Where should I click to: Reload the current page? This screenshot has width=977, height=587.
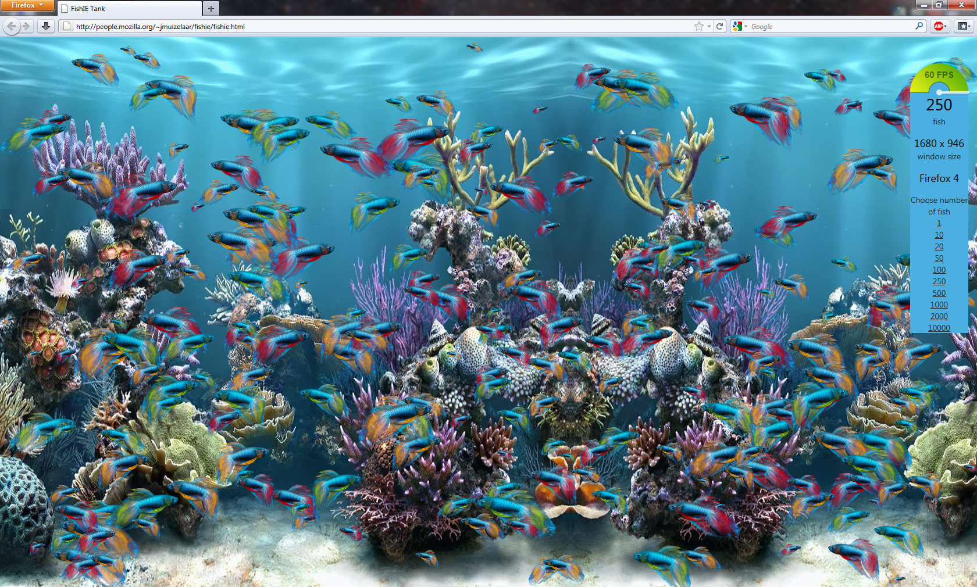click(x=720, y=26)
